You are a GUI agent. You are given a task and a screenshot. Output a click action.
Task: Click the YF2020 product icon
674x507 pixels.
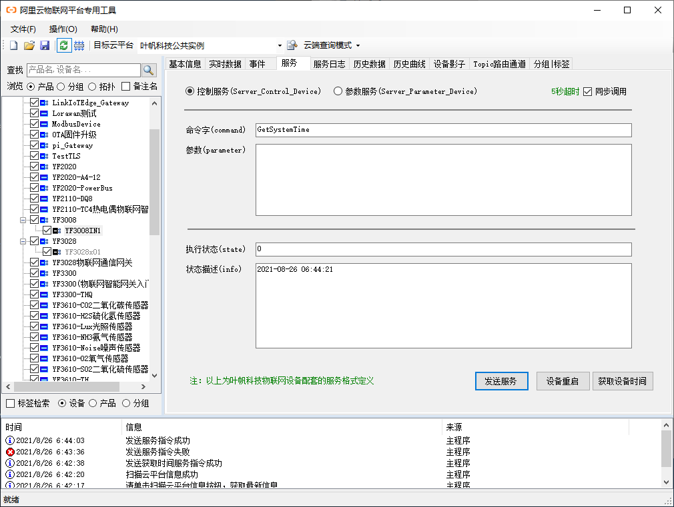point(44,167)
